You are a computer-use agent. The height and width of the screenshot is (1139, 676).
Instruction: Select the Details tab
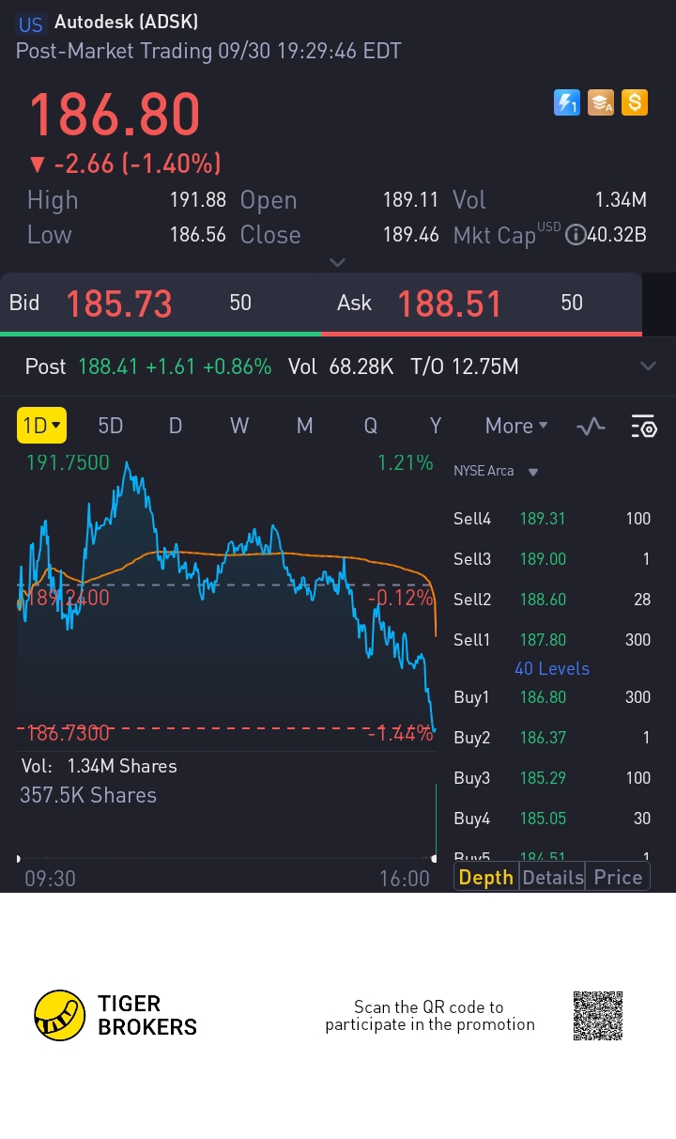[x=552, y=877]
